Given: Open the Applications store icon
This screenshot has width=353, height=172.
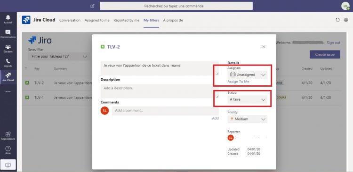Looking at the screenshot, I should (8, 134).
